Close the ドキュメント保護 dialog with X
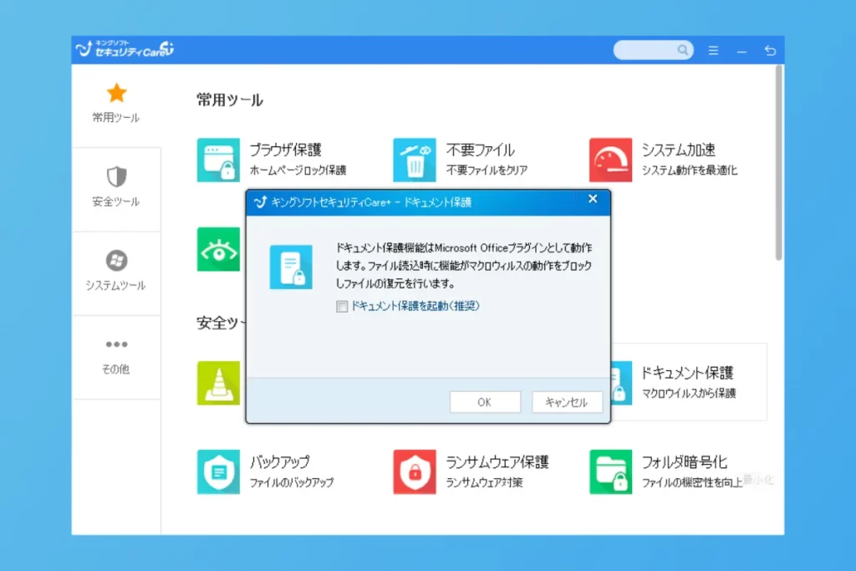The image size is (856, 571). pyautogui.click(x=593, y=199)
